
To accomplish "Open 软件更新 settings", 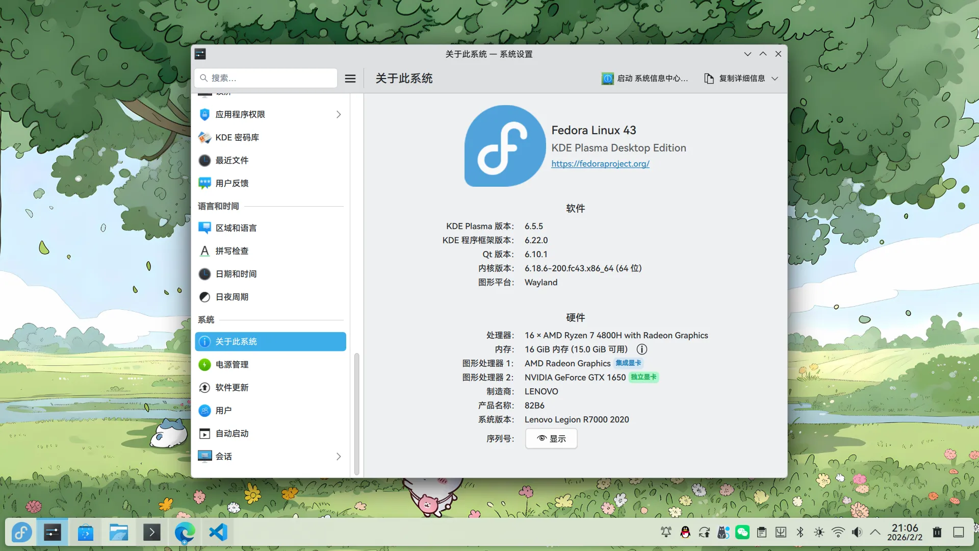I will pyautogui.click(x=232, y=387).
